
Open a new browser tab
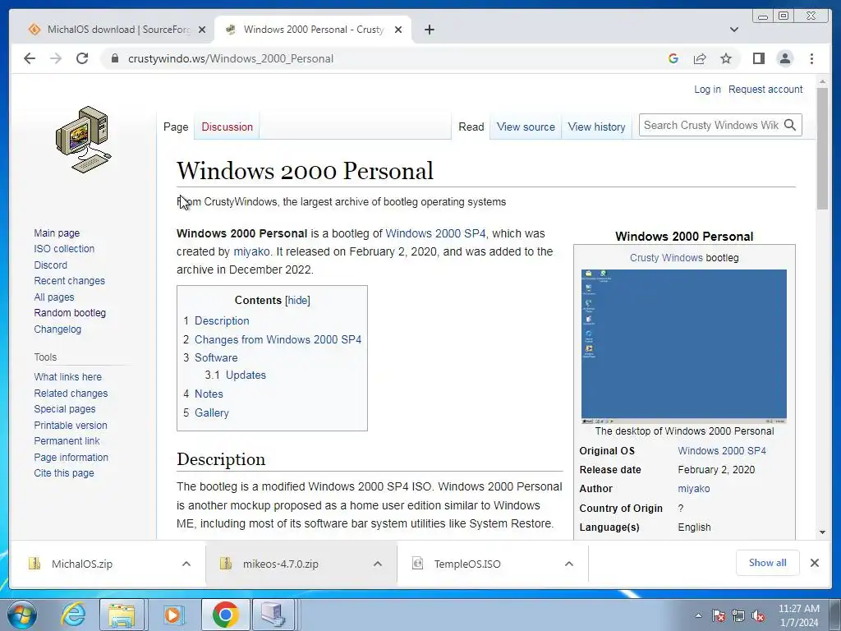click(x=429, y=30)
